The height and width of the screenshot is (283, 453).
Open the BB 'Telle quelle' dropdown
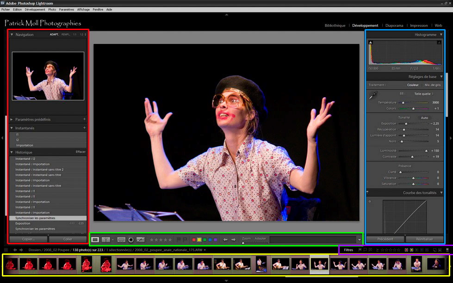[x=423, y=93]
